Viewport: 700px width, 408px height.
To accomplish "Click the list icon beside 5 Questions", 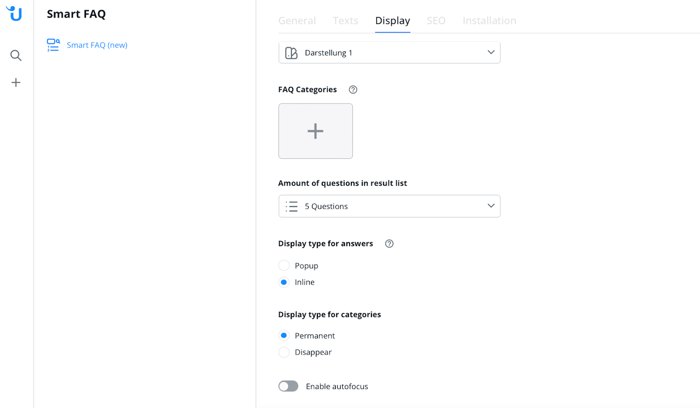I will point(292,206).
